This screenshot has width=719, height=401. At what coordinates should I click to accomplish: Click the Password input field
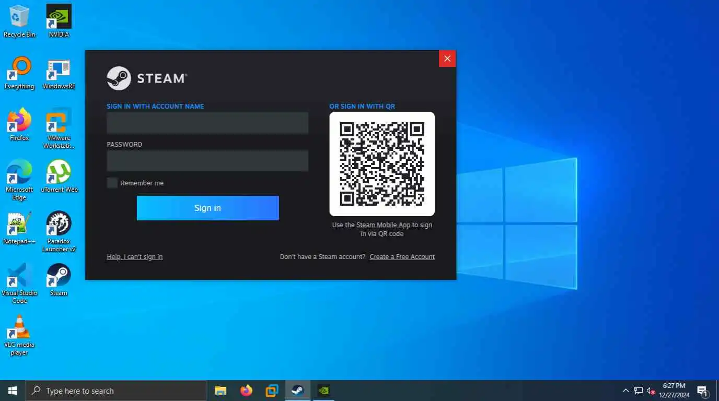click(207, 161)
